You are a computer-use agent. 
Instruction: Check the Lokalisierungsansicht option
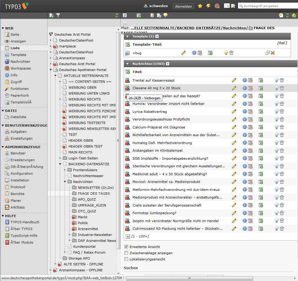pos(126,259)
